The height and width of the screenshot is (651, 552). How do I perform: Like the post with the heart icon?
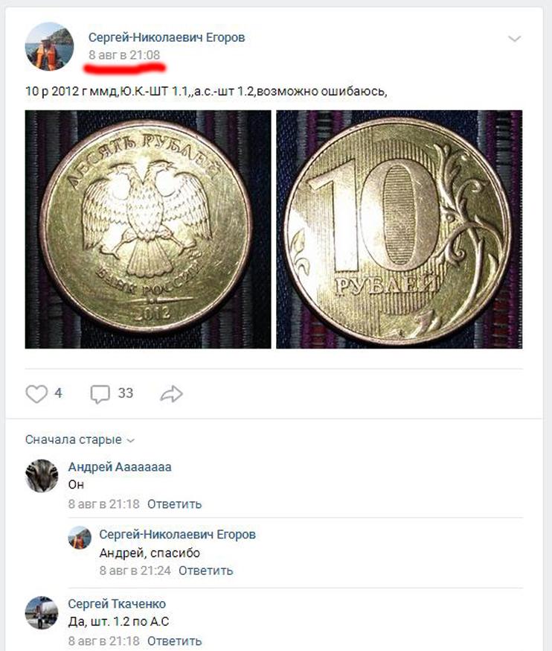point(36,393)
